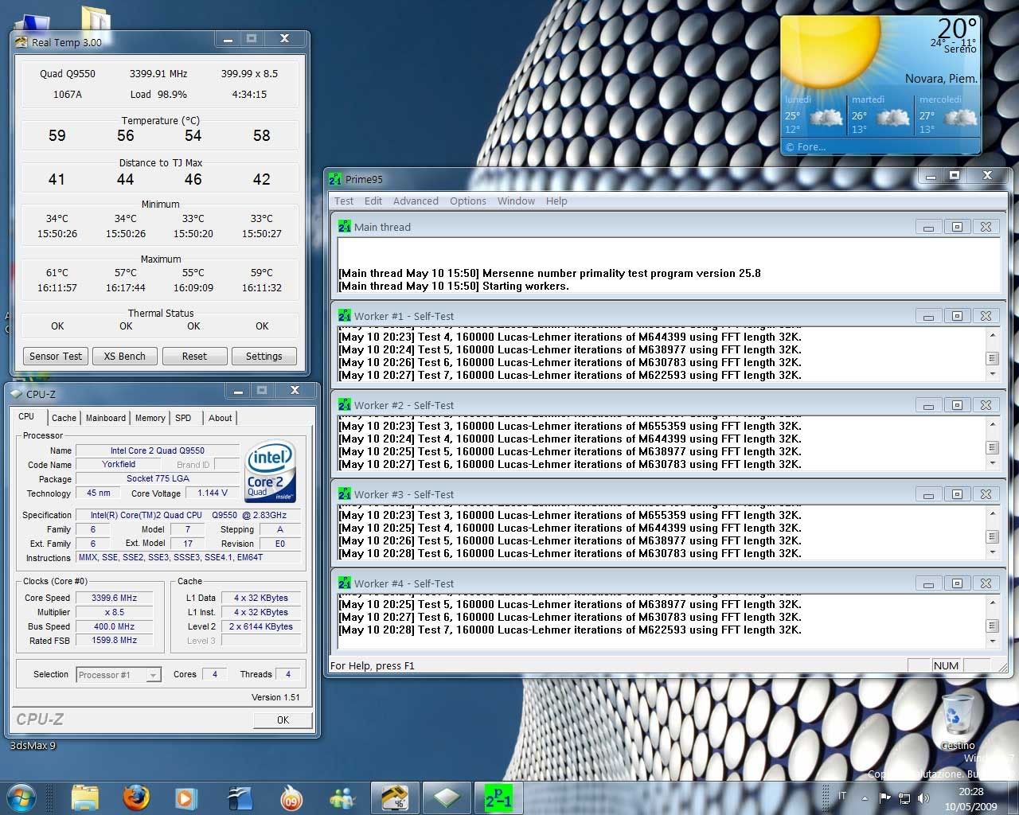Click the Prime95 title bar icon

336,179
